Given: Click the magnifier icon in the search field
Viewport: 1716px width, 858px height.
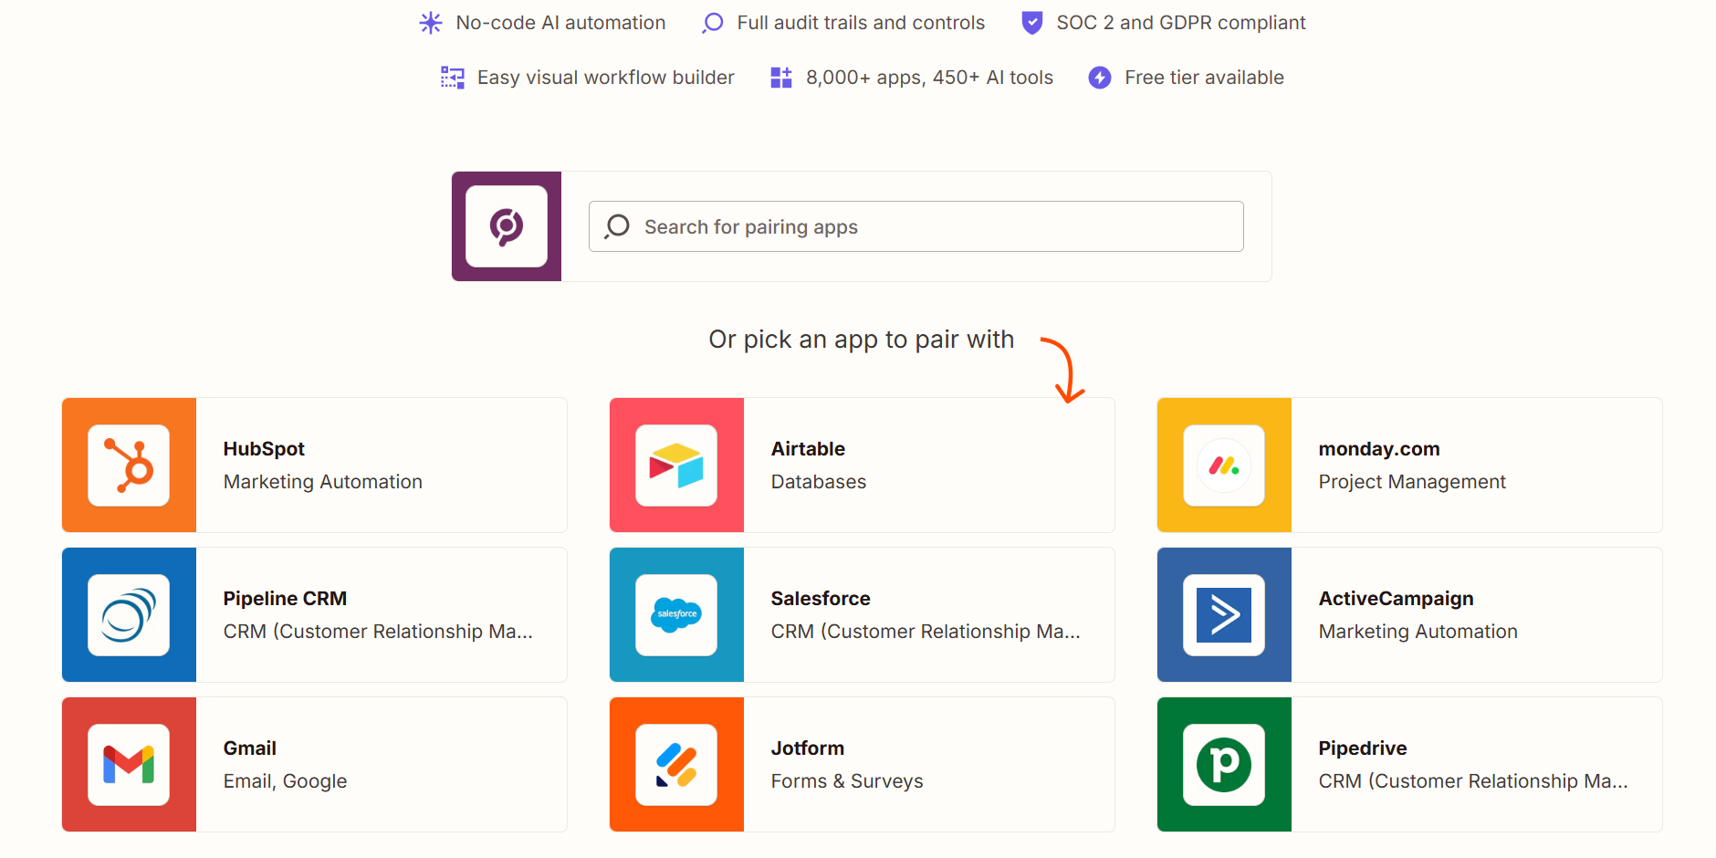Looking at the screenshot, I should (617, 226).
